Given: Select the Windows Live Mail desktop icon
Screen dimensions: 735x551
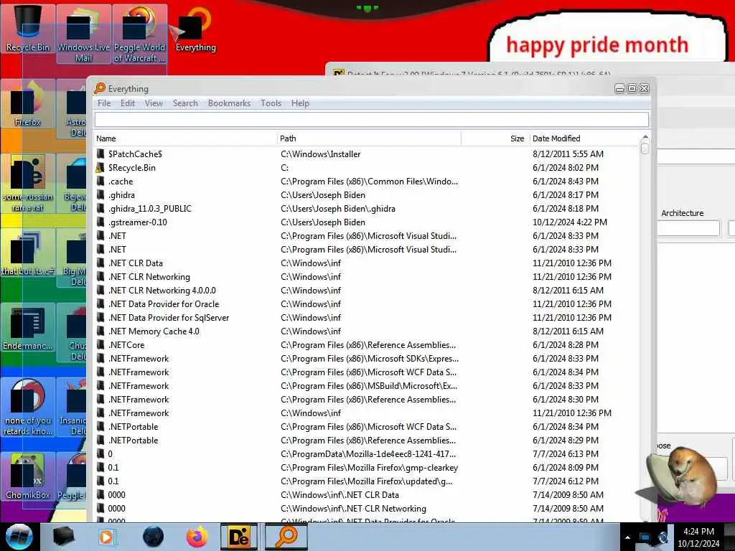Looking at the screenshot, I should [x=83, y=34].
